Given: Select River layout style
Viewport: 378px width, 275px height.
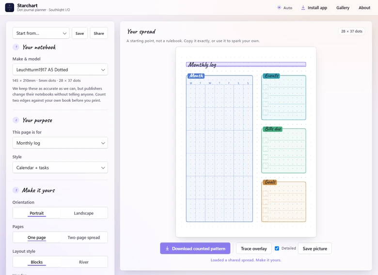Looking at the screenshot, I should click(84, 262).
